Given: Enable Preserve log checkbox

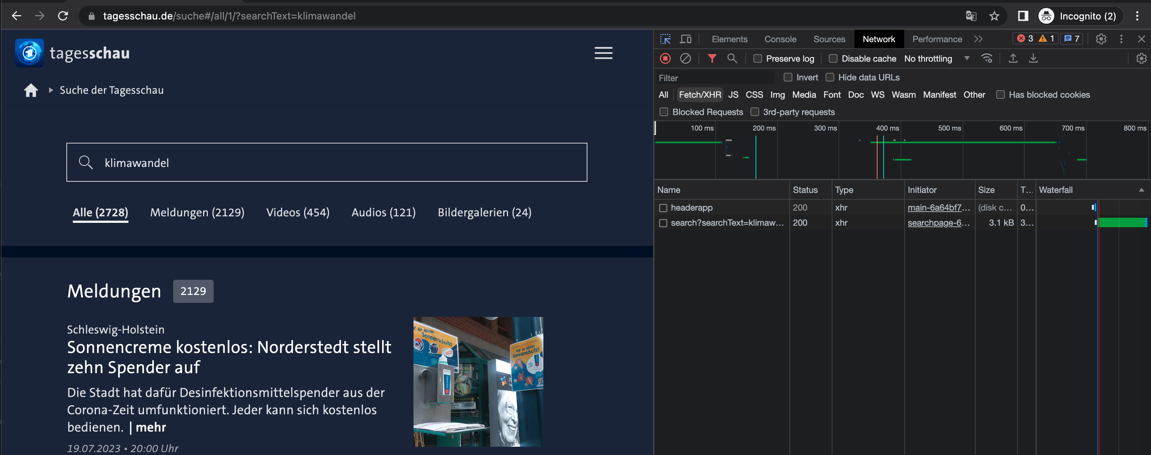Looking at the screenshot, I should pos(757,58).
